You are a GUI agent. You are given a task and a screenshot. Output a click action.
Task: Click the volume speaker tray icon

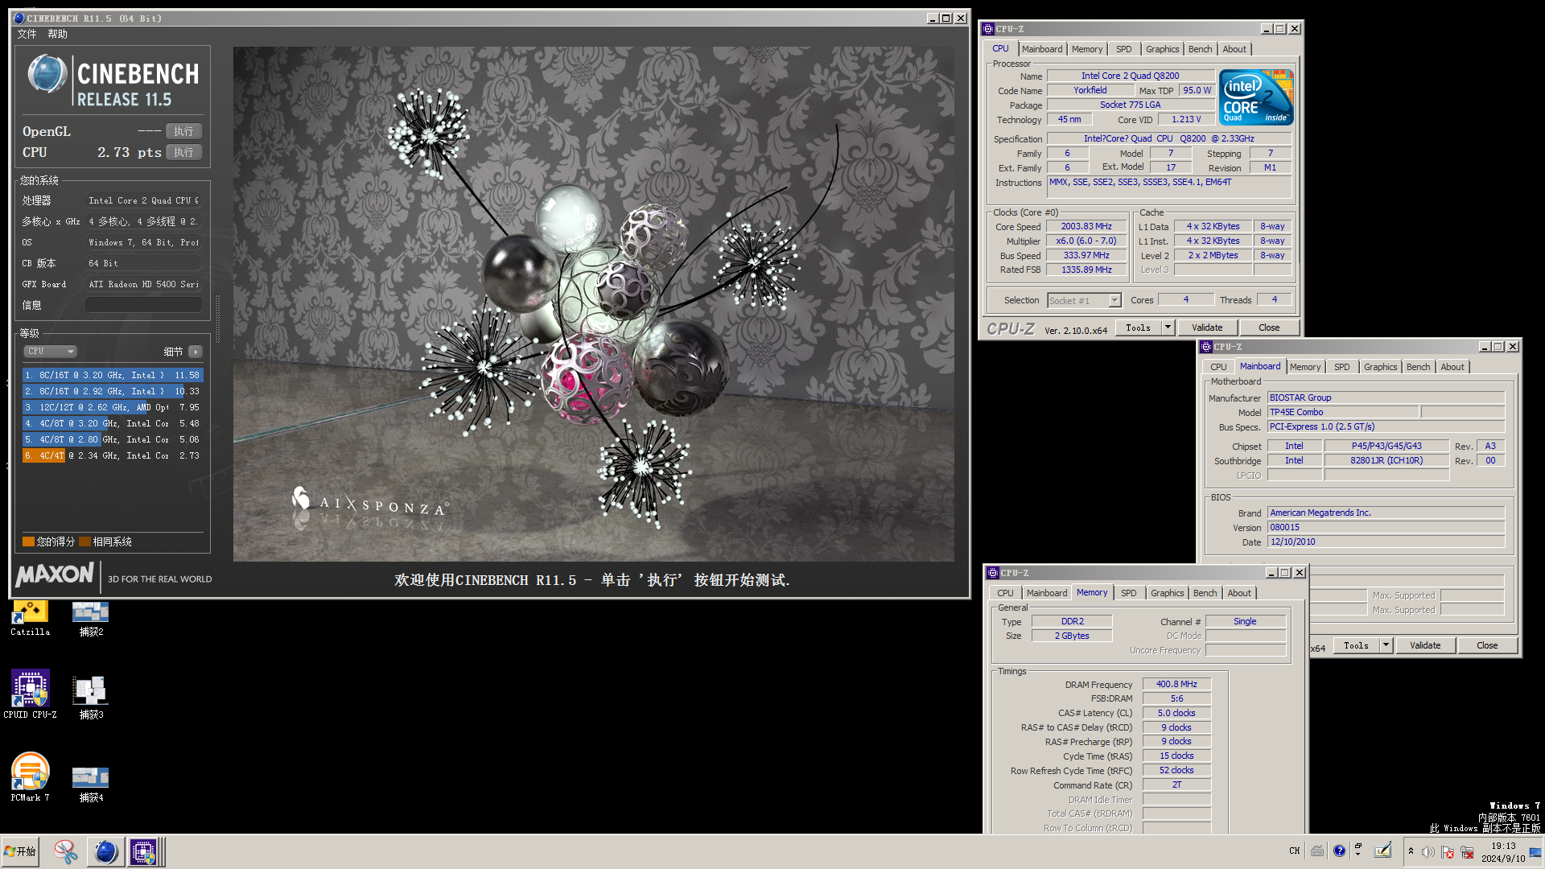1428,851
